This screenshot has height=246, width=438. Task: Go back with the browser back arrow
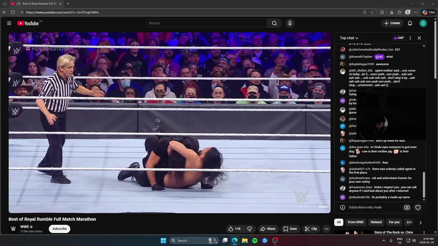(x=4, y=12)
